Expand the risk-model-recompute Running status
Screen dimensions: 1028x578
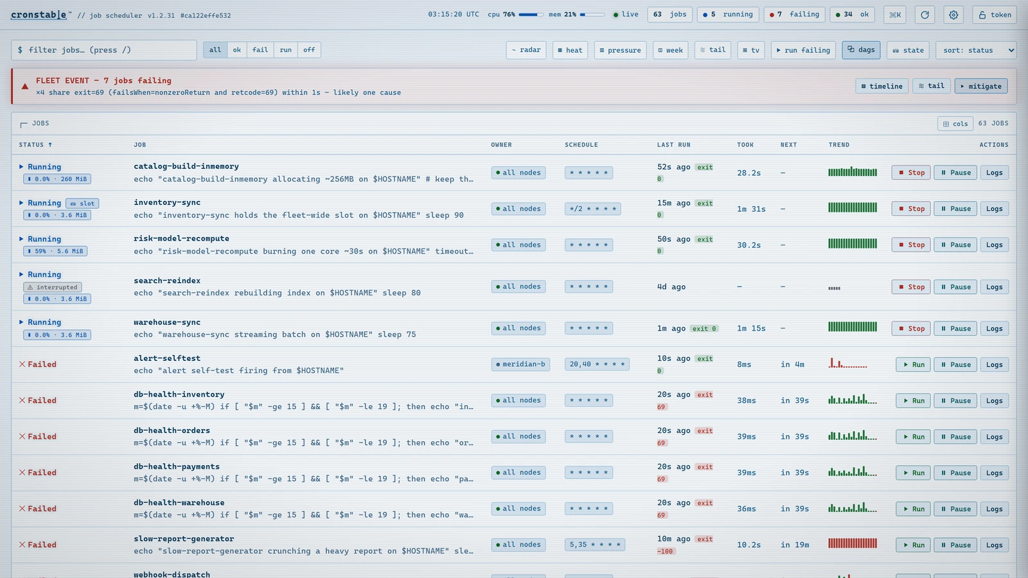click(x=40, y=239)
